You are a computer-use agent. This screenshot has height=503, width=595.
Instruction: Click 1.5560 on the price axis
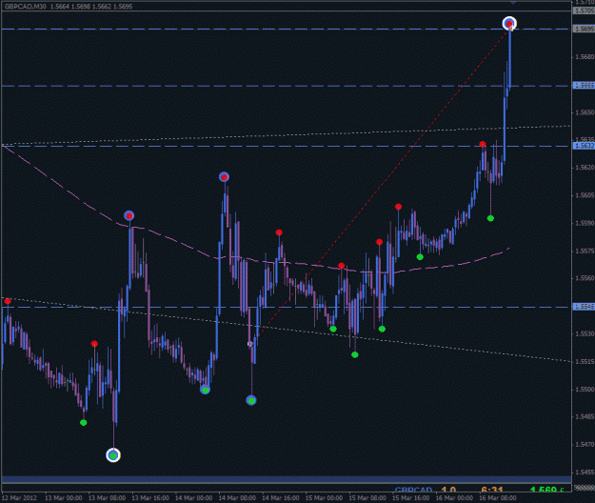click(x=585, y=278)
